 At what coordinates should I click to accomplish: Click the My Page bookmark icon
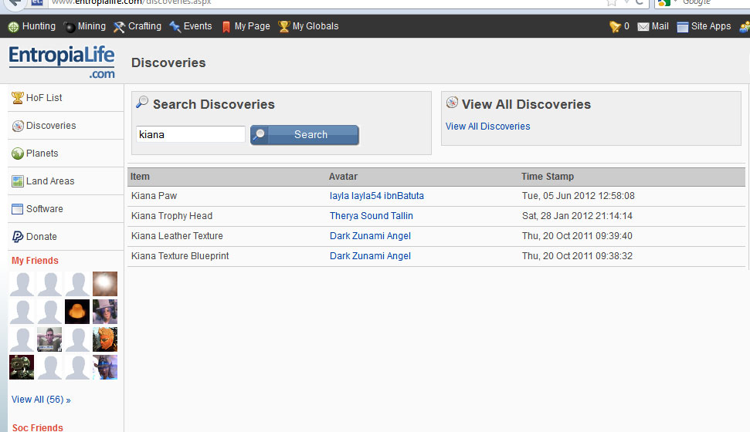(x=226, y=27)
